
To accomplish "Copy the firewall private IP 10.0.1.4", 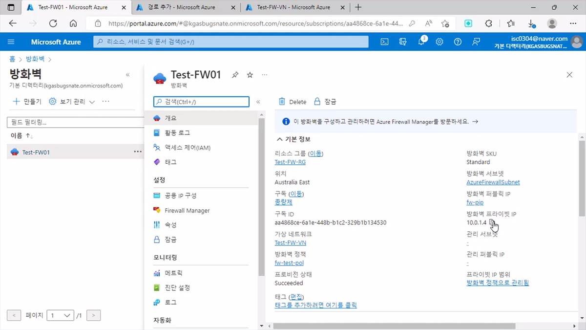I will (x=492, y=223).
